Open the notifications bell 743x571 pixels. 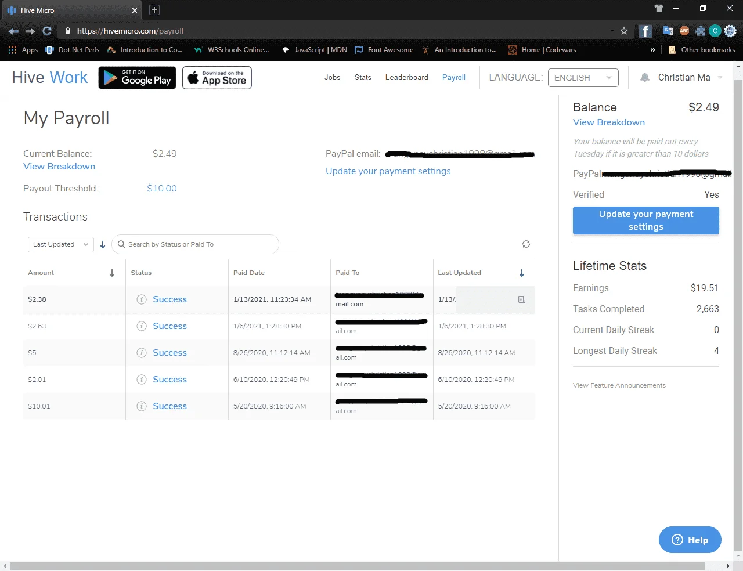point(645,78)
